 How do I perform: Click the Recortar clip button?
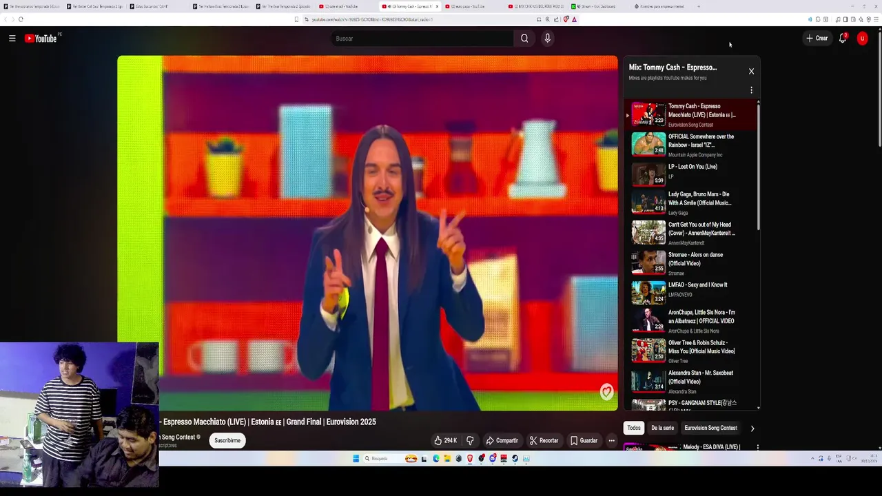coord(544,440)
